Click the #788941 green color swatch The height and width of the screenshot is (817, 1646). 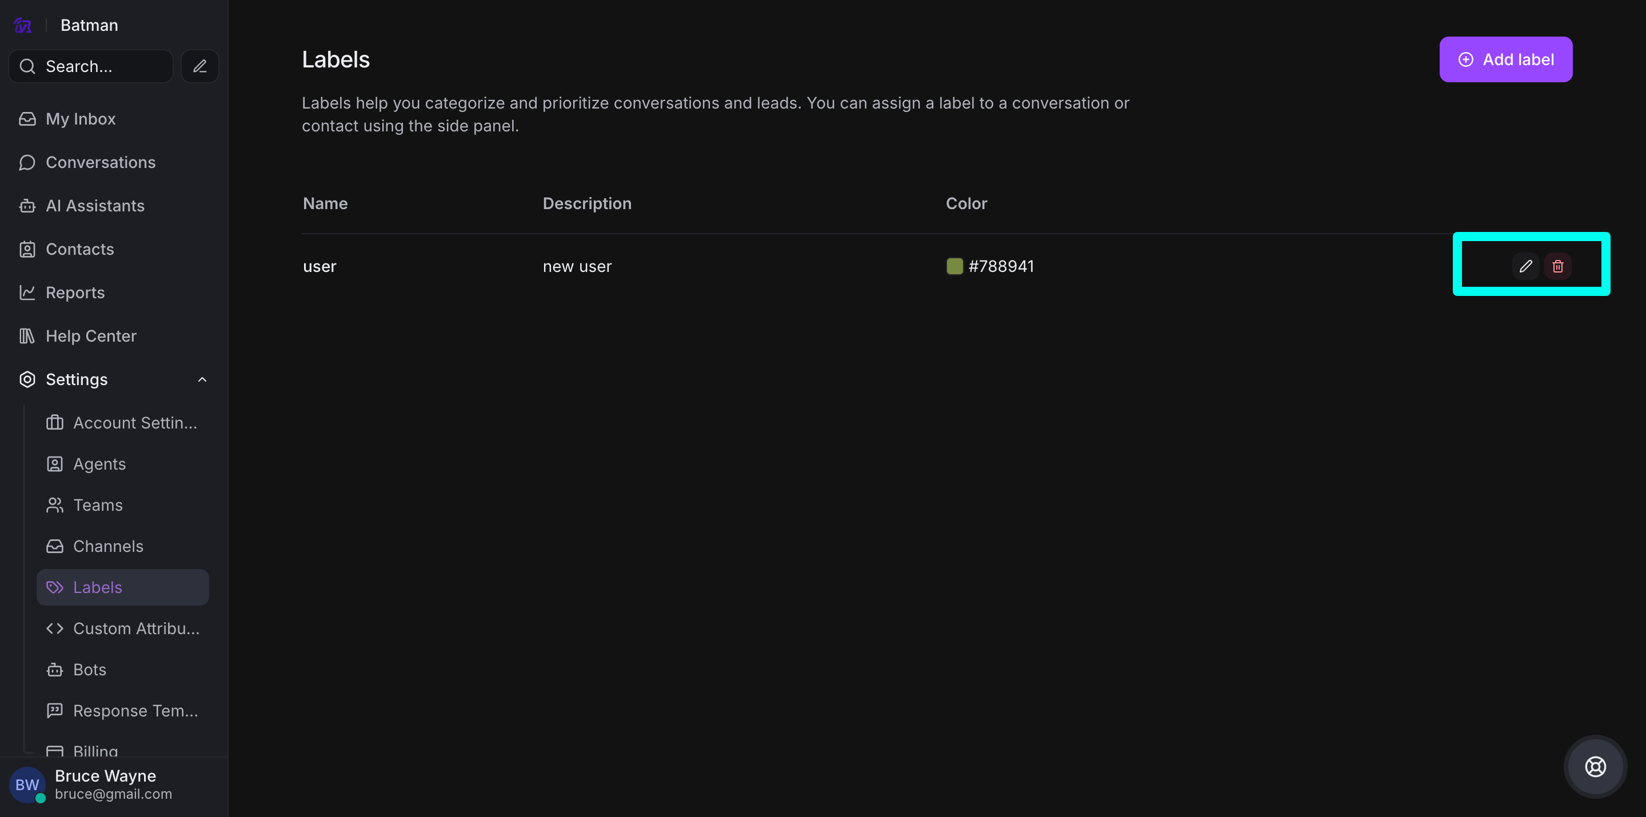[x=954, y=266]
